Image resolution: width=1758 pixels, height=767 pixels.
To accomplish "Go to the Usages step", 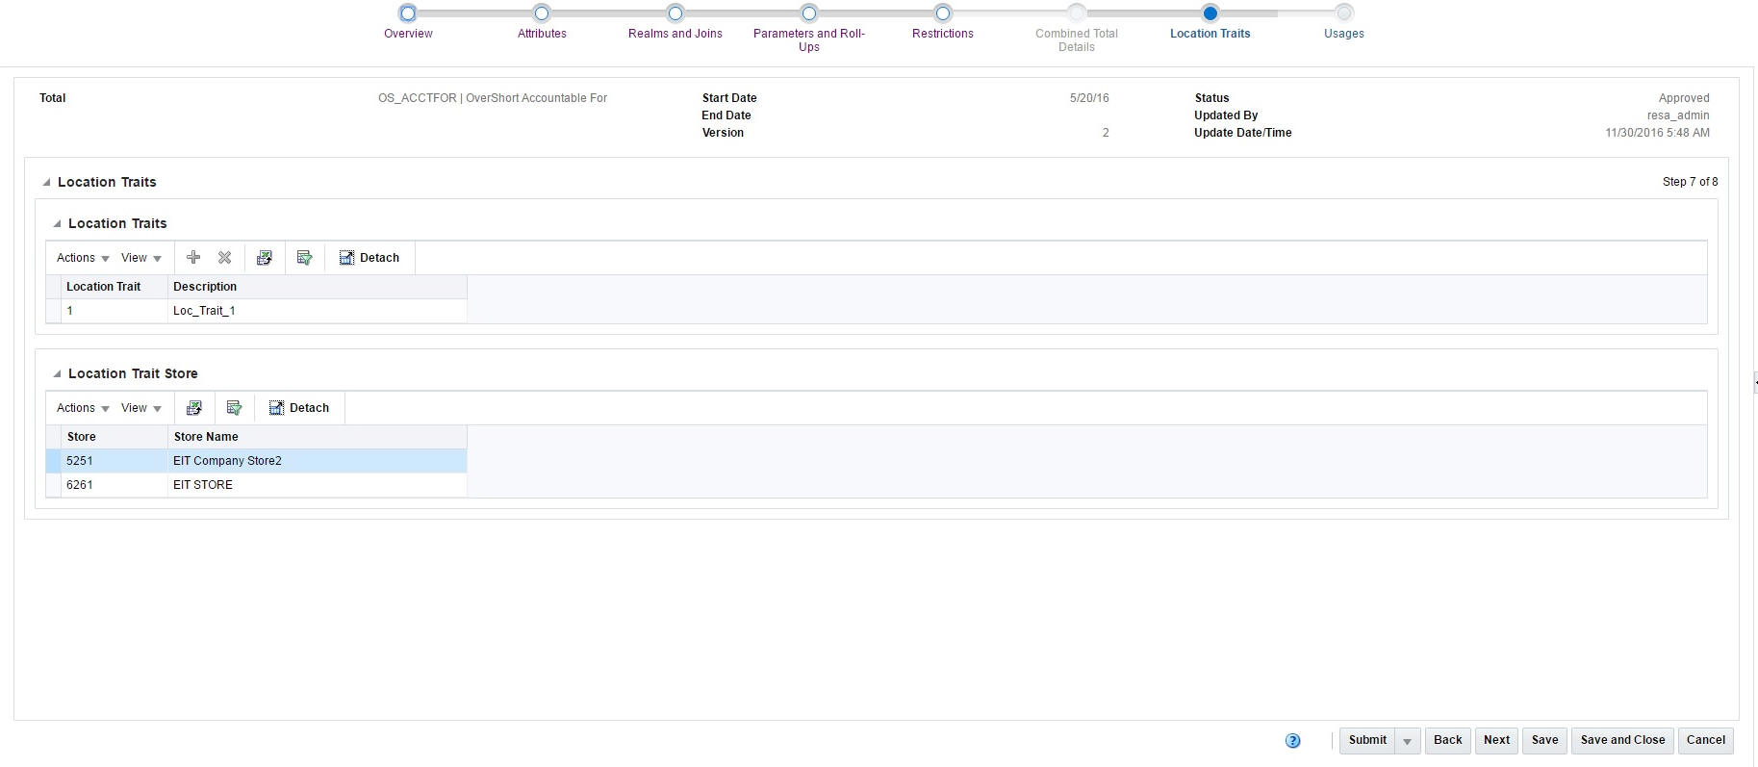I will (x=1344, y=34).
